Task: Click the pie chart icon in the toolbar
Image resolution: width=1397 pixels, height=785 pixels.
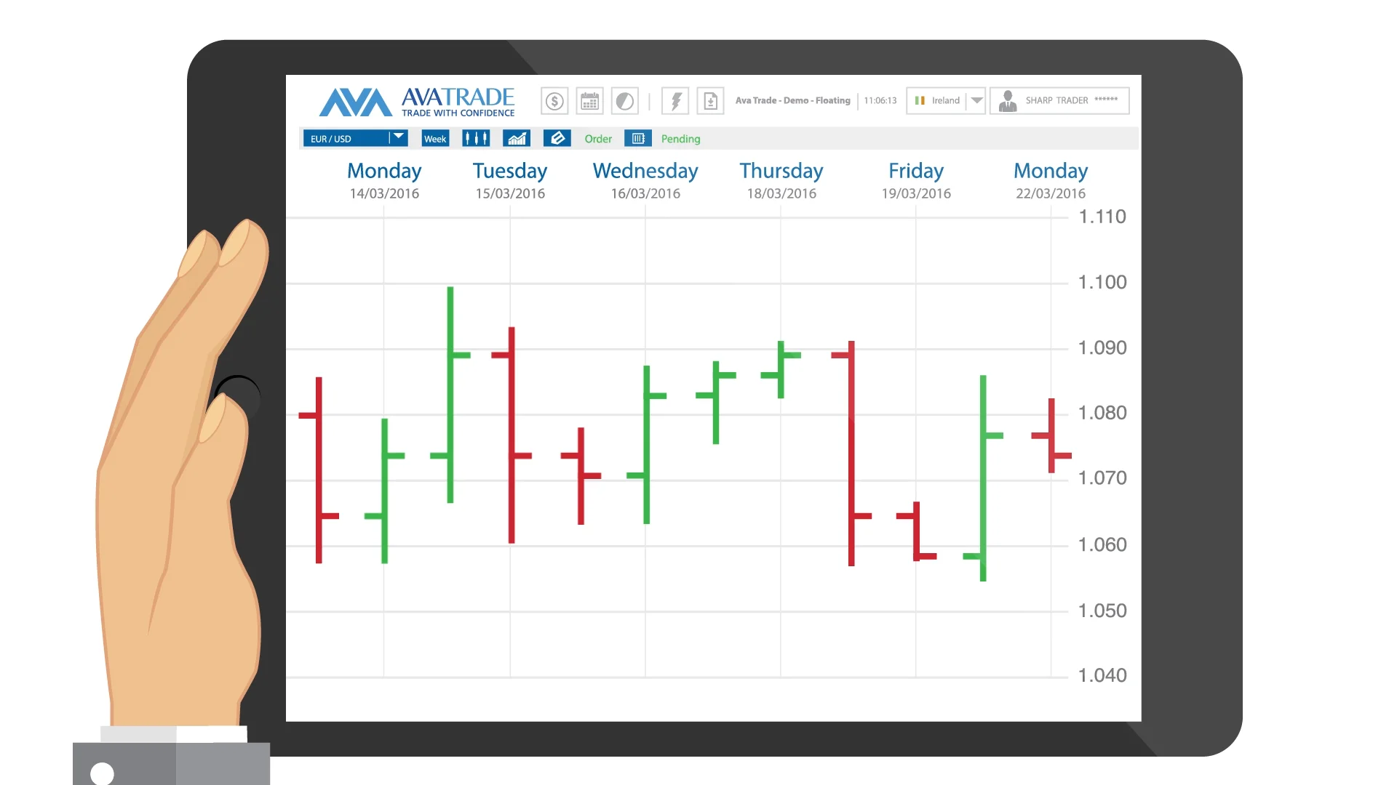Action: [x=625, y=100]
